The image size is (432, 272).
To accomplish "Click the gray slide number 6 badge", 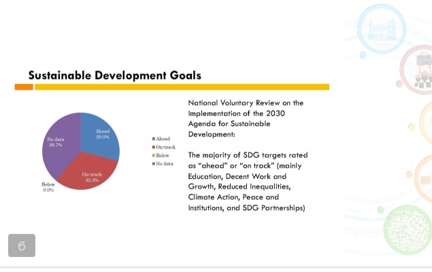I will pyautogui.click(x=22, y=246).
